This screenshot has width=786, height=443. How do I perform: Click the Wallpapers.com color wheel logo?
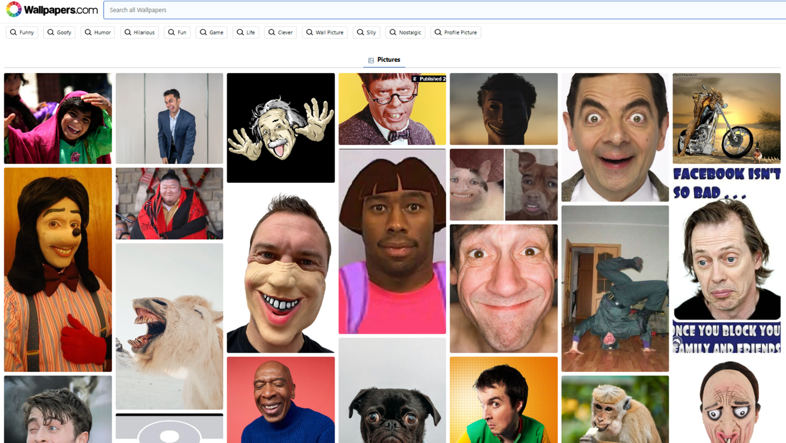pyautogui.click(x=13, y=9)
